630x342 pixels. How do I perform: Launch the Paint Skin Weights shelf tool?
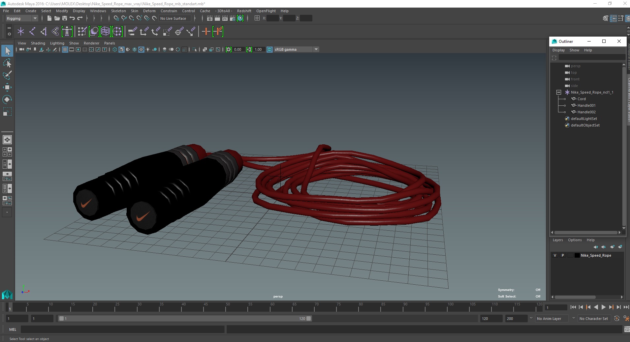coord(82,32)
